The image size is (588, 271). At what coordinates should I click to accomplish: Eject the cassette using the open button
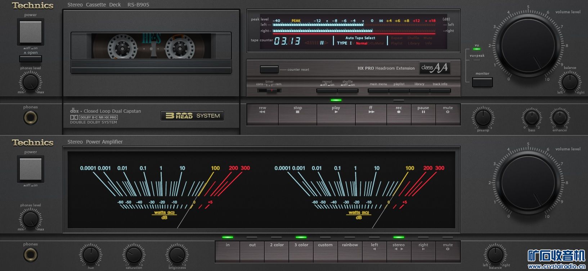click(31, 59)
